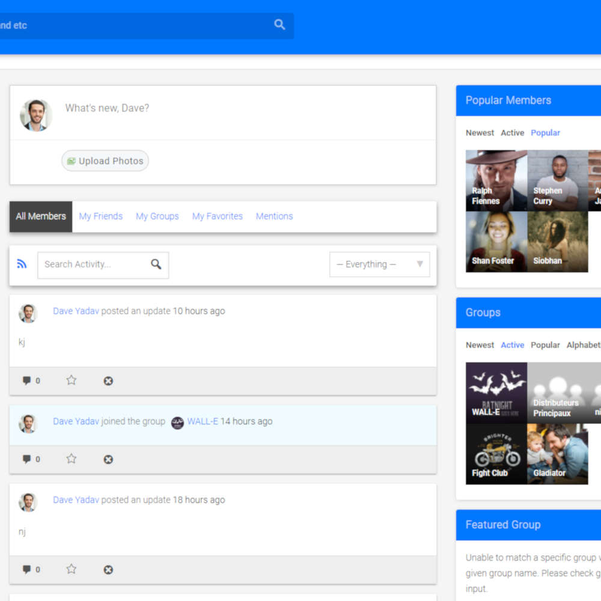Screen dimensions: 601x601
Task: Star the WALL-E joined-group activity
Action: coord(71,459)
